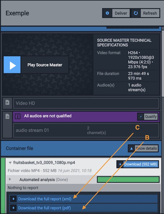The image size is (164, 214).
Task: Click the download arrow icon for the xml report
Action: click(x=13, y=199)
